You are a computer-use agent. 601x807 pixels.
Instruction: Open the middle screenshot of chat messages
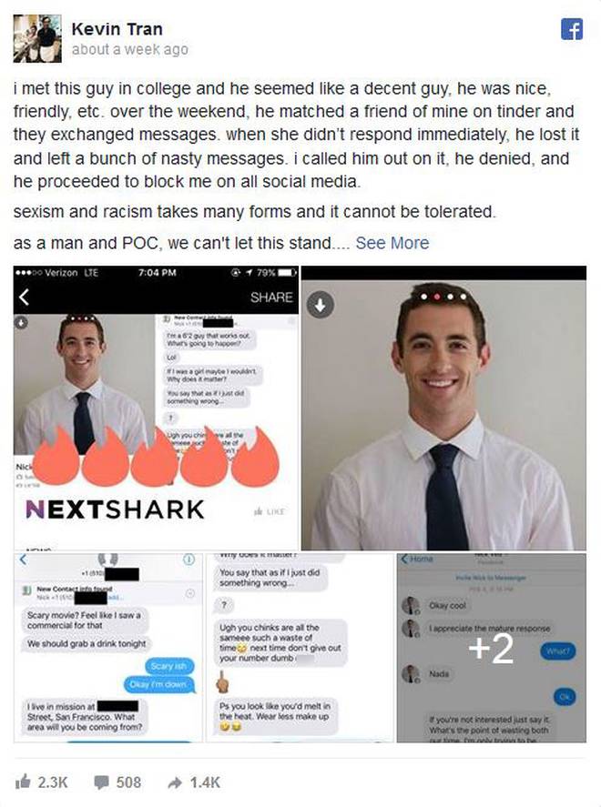point(300,648)
